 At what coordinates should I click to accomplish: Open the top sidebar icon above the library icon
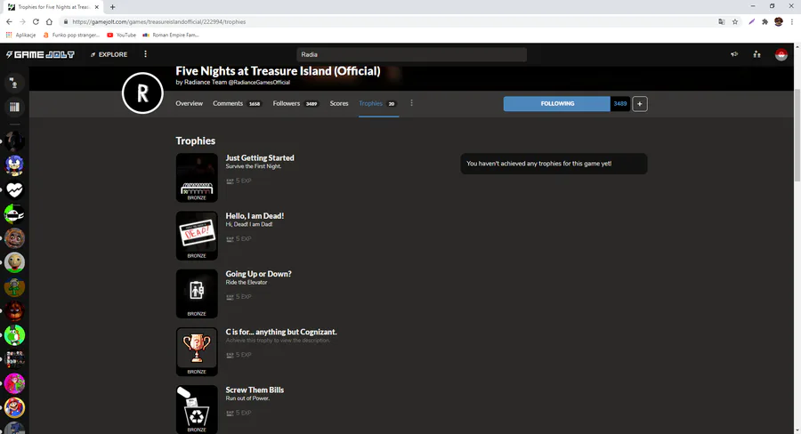(x=14, y=84)
